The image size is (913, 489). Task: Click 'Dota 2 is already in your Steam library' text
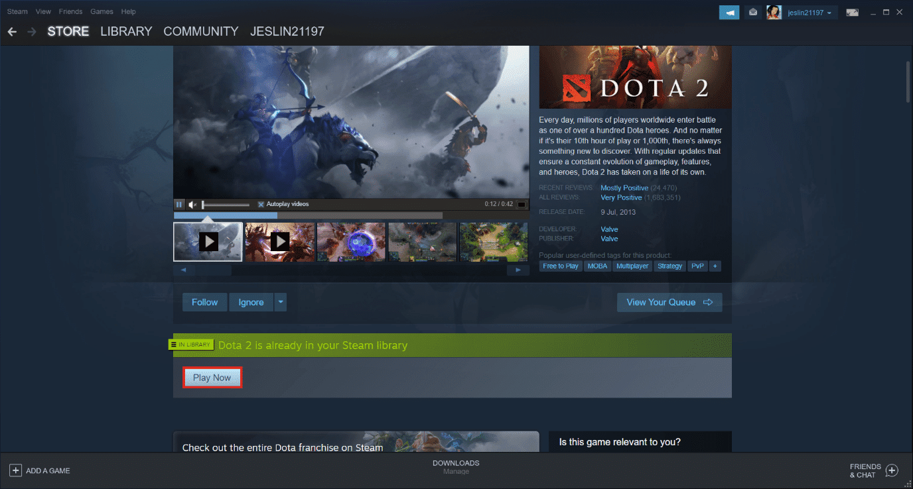click(313, 345)
